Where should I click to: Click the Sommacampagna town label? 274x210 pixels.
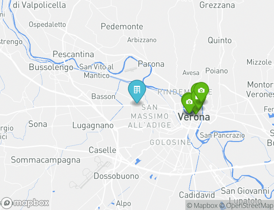(x=46, y=160)
